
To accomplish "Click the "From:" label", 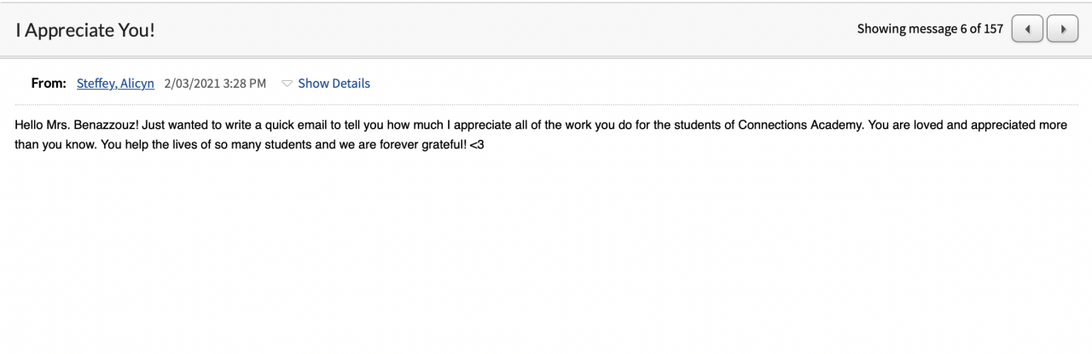I will (x=49, y=84).
